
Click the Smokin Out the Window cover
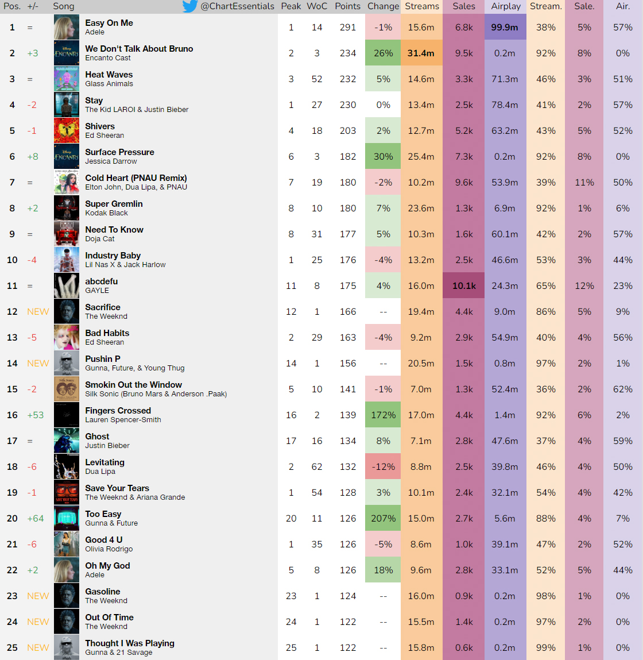[67, 389]
